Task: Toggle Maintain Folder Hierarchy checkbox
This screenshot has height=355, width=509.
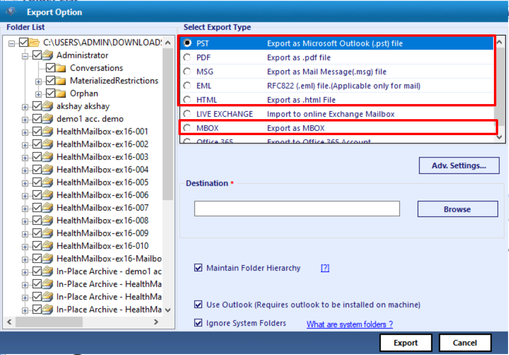Action: (x=198, y=268)
